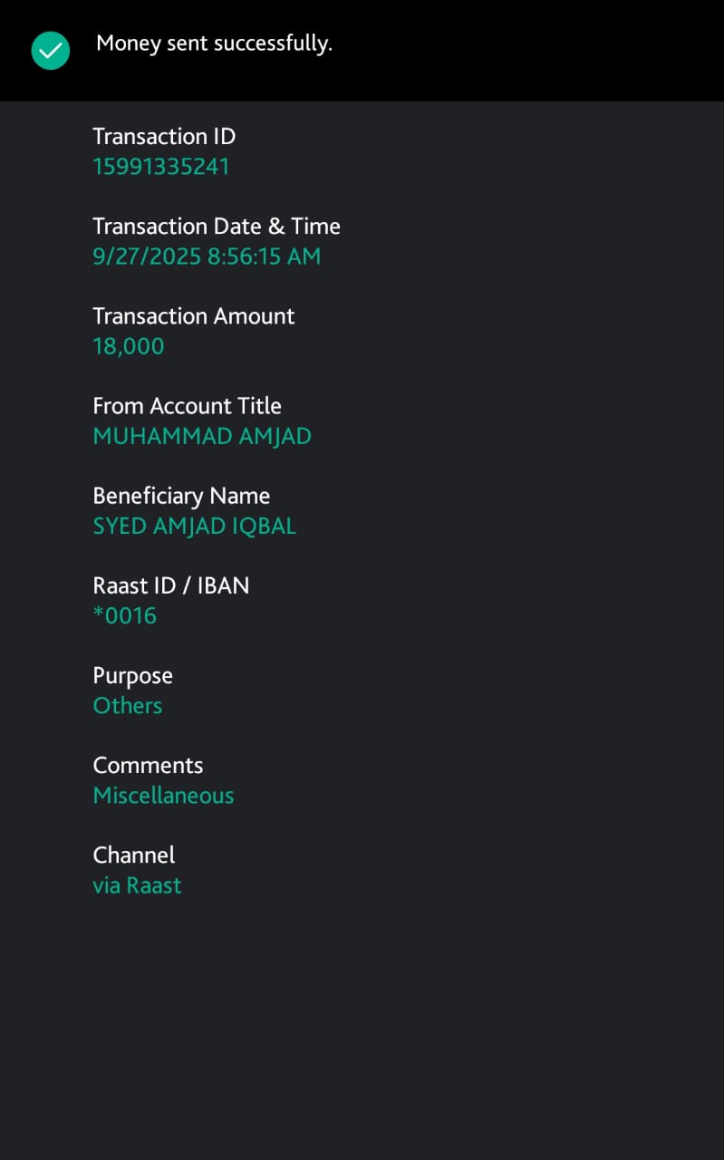Click the green success checkmark icon
The image size is (724, 1160).
point(51,51)
